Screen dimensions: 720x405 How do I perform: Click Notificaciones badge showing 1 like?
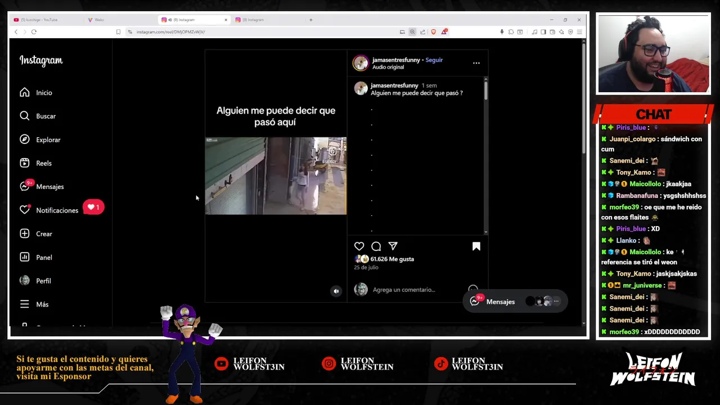coord(93,207)
